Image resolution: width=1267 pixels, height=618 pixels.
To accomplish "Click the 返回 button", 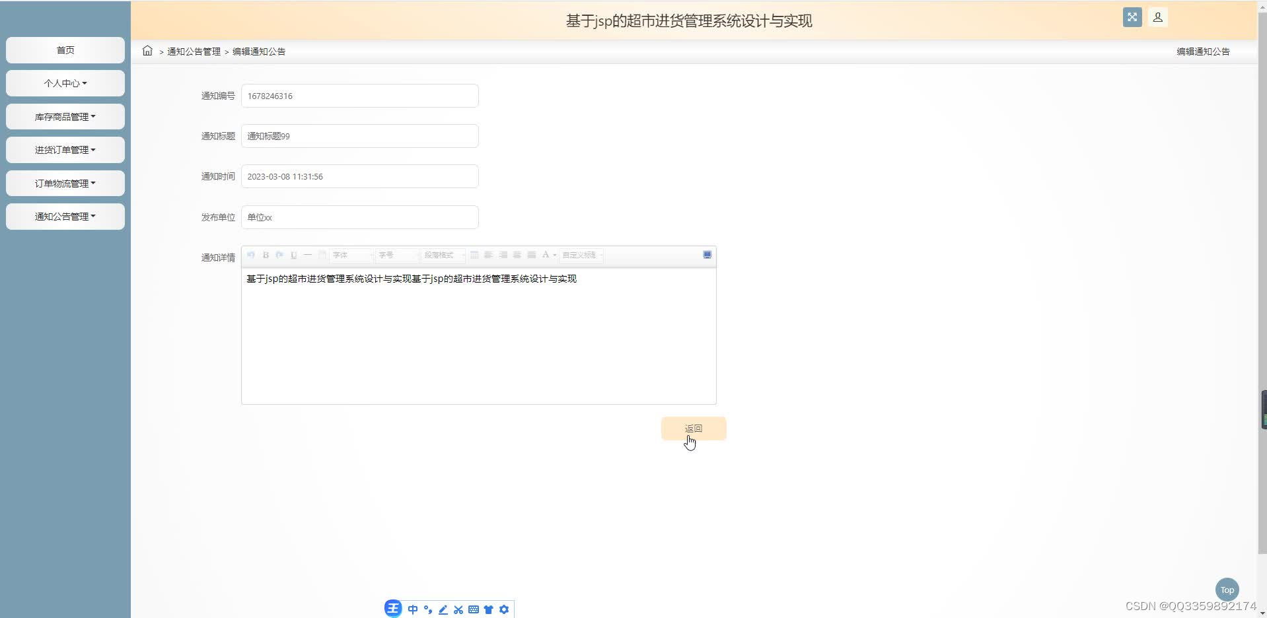I will point(694,429).
